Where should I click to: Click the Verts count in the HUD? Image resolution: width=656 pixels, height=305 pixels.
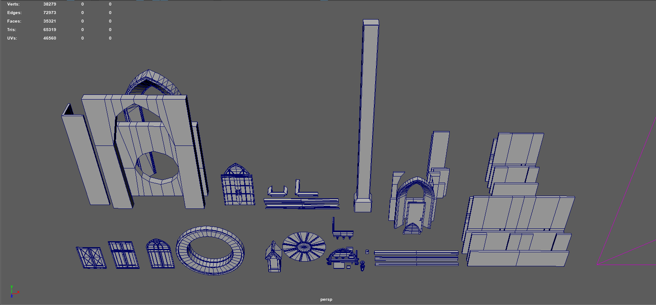coord(49,4)
